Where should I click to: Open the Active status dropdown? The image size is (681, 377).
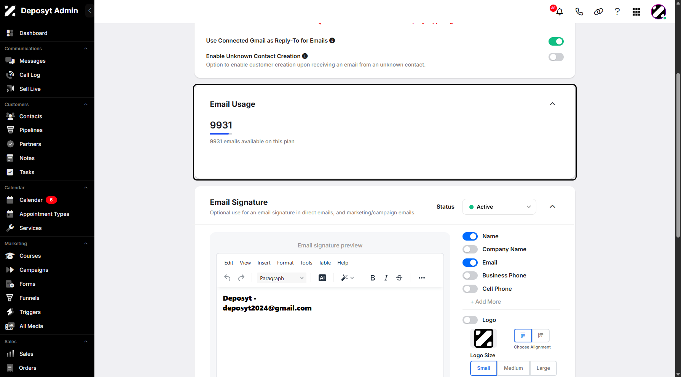point(499,207)
